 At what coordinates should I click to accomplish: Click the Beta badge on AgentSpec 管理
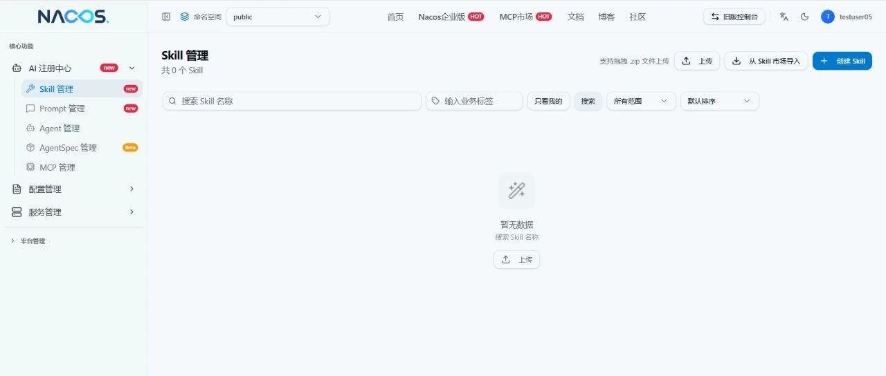[130, 147]
